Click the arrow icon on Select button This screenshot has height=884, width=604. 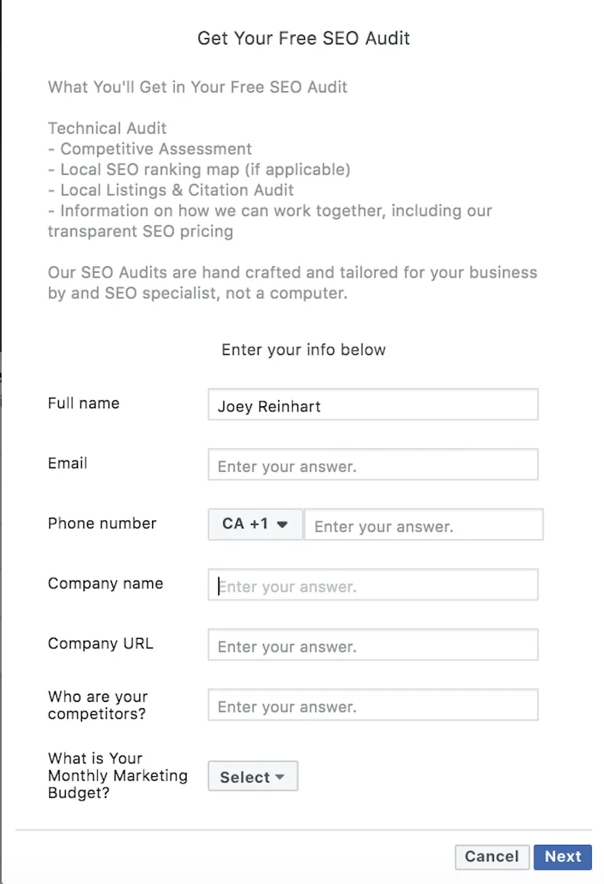[x=280, y=777]
